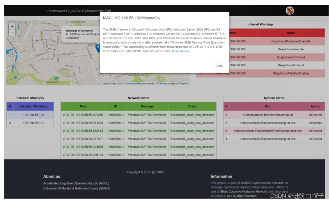Screen dimensions: 329x202
Task: Zoom out on the map with the minus control
Action: [x=12, y=33]
